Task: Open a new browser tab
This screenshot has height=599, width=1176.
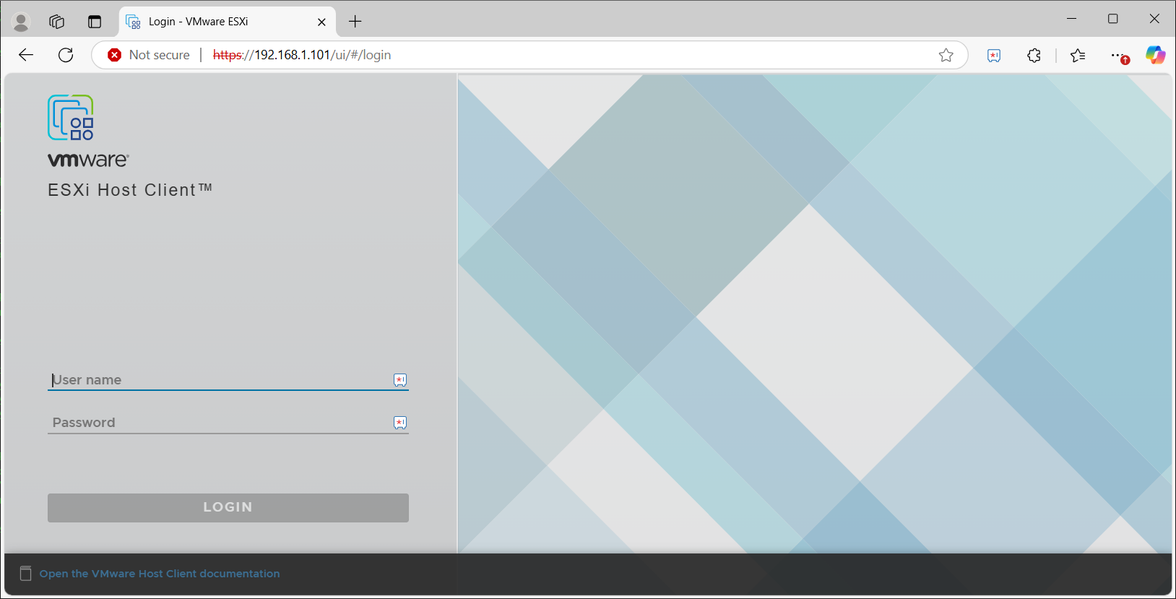Action: tap(355, 22)
